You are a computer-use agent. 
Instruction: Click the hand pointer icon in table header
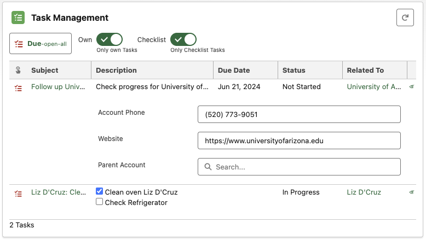pyautogui.click(x=18, y=70)
